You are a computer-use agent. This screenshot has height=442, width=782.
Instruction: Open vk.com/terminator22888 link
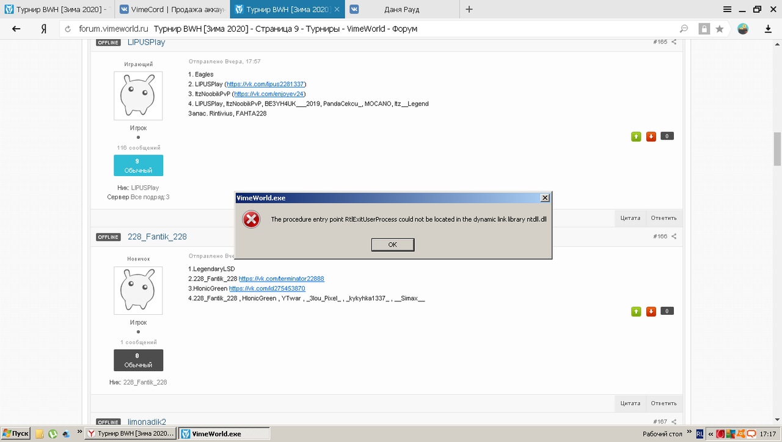(282, 279)
